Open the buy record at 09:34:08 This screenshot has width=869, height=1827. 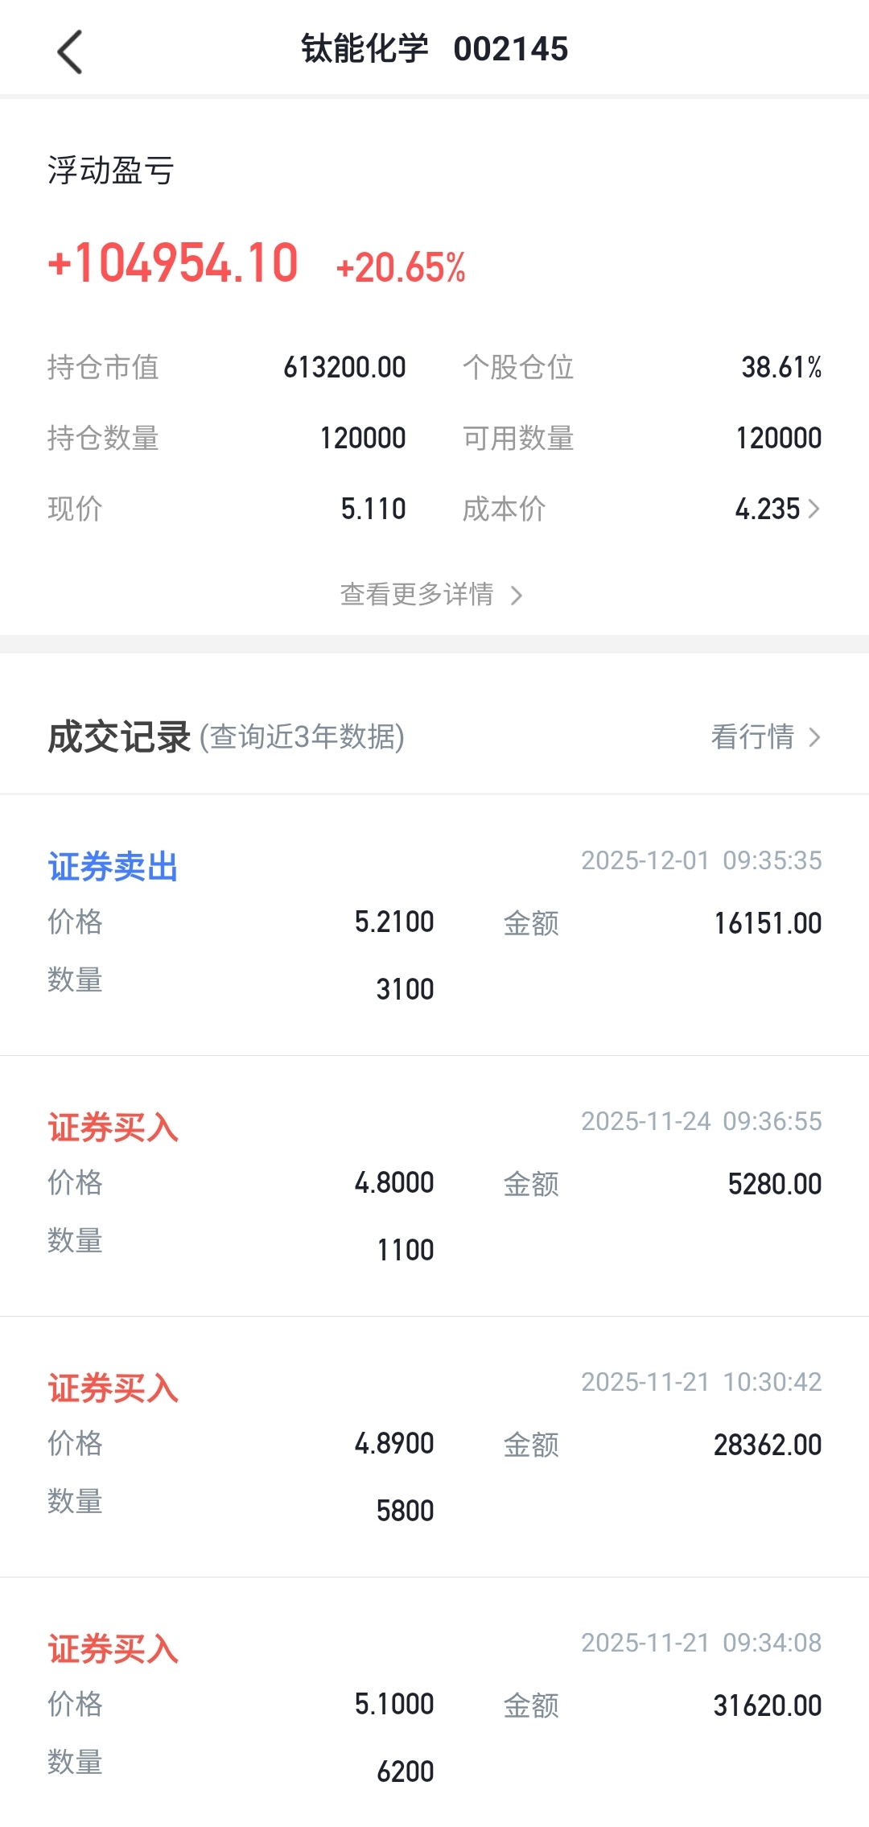pyautogui.click(x=434, y=1708)
